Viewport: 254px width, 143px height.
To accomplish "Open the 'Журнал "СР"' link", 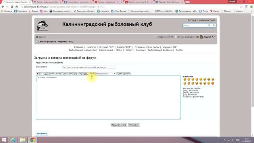I will (x=106, y=47).
